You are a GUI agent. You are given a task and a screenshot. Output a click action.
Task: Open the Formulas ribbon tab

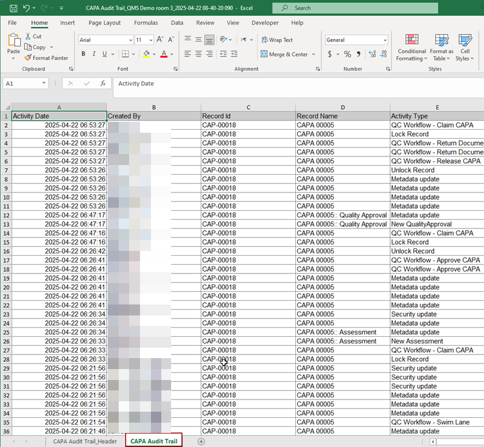click(x=146, y=23)
